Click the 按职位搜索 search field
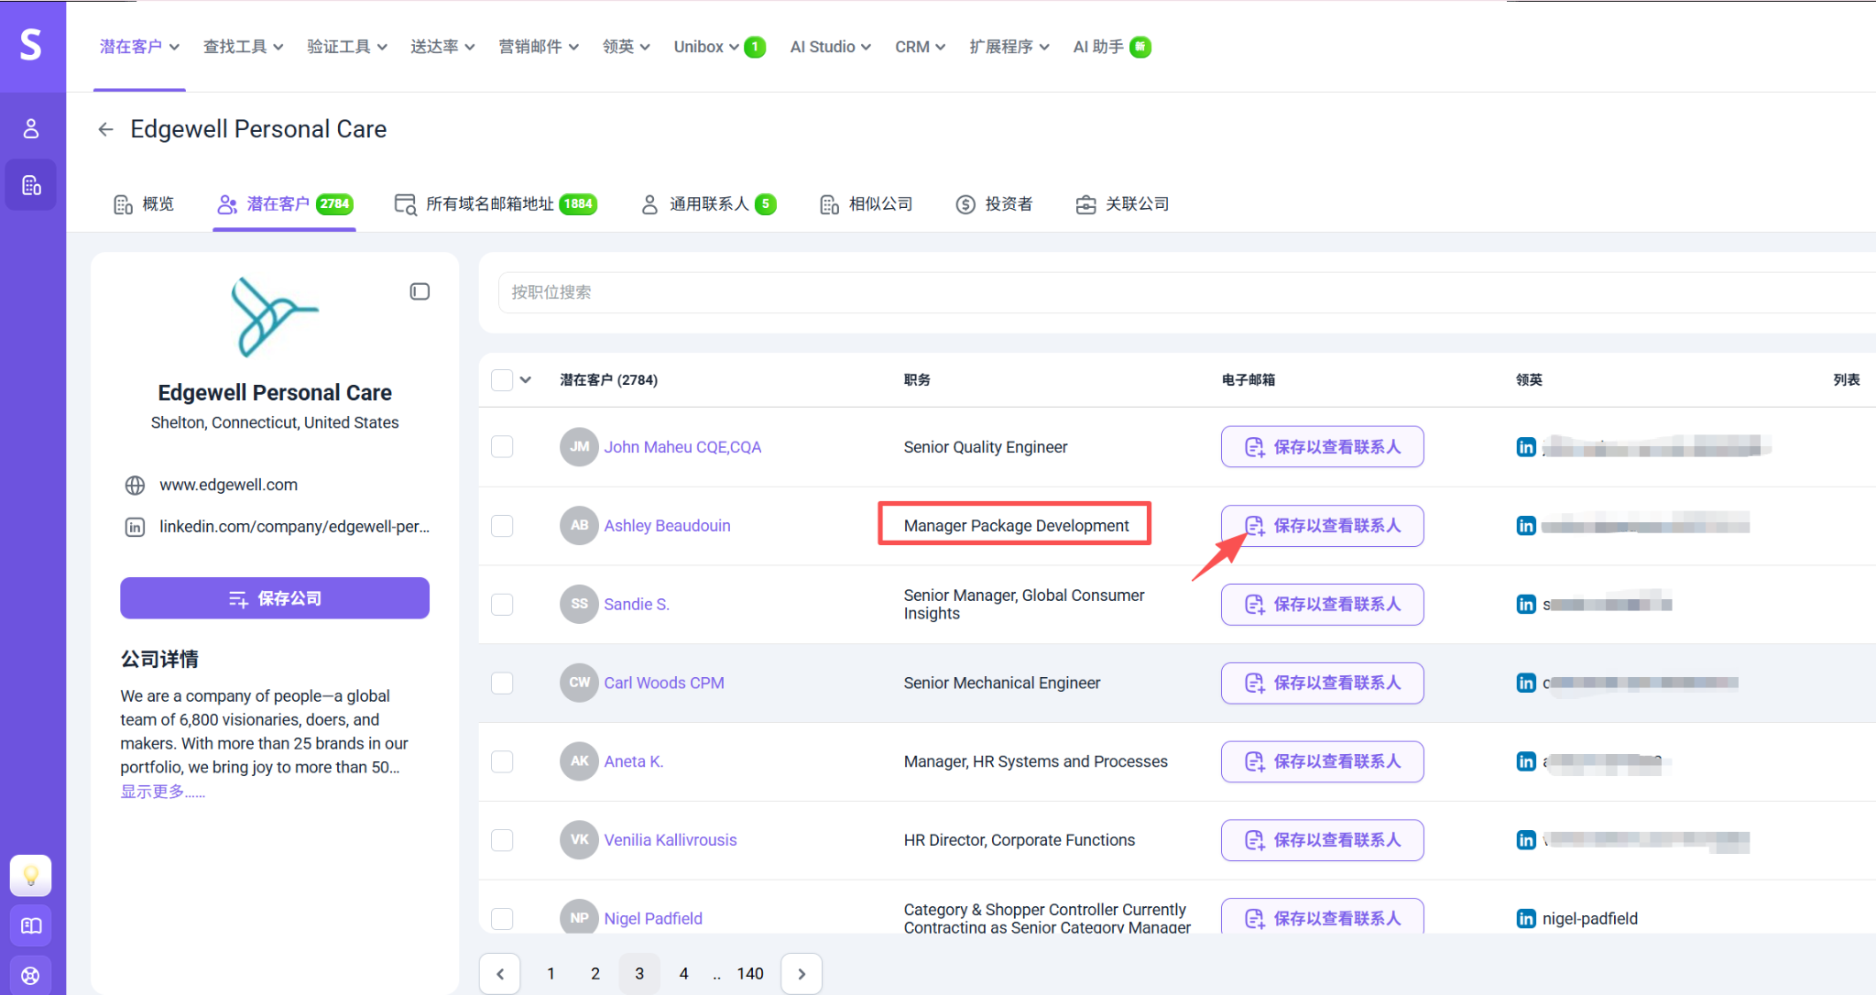 tap(1187, 292)
